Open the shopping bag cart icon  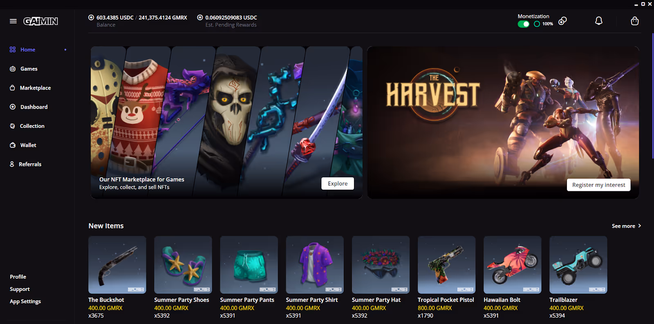pos(634,21)
